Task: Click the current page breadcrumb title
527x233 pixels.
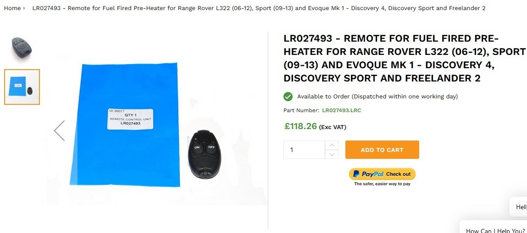Action: [259, 8]
